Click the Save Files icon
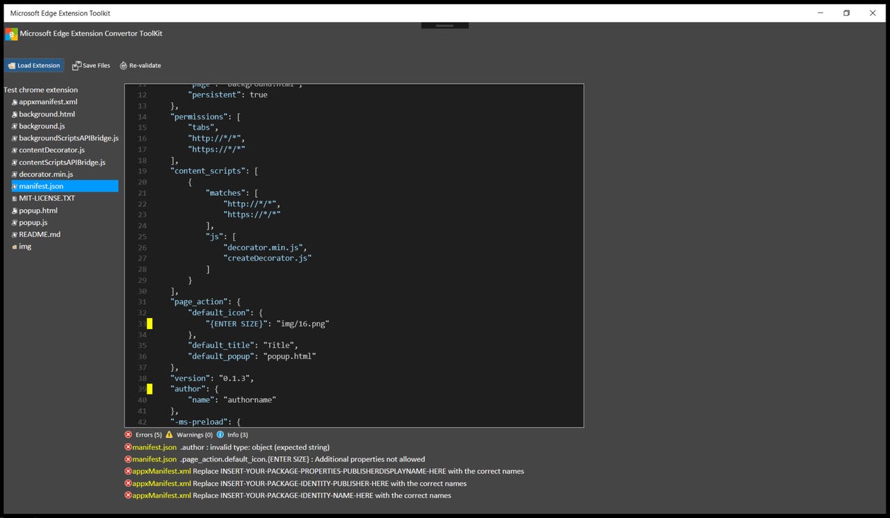890x518 pixels. pos(77,65)
